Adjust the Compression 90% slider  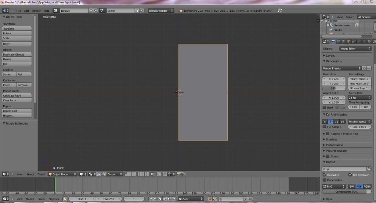click(x=347, y=192)
